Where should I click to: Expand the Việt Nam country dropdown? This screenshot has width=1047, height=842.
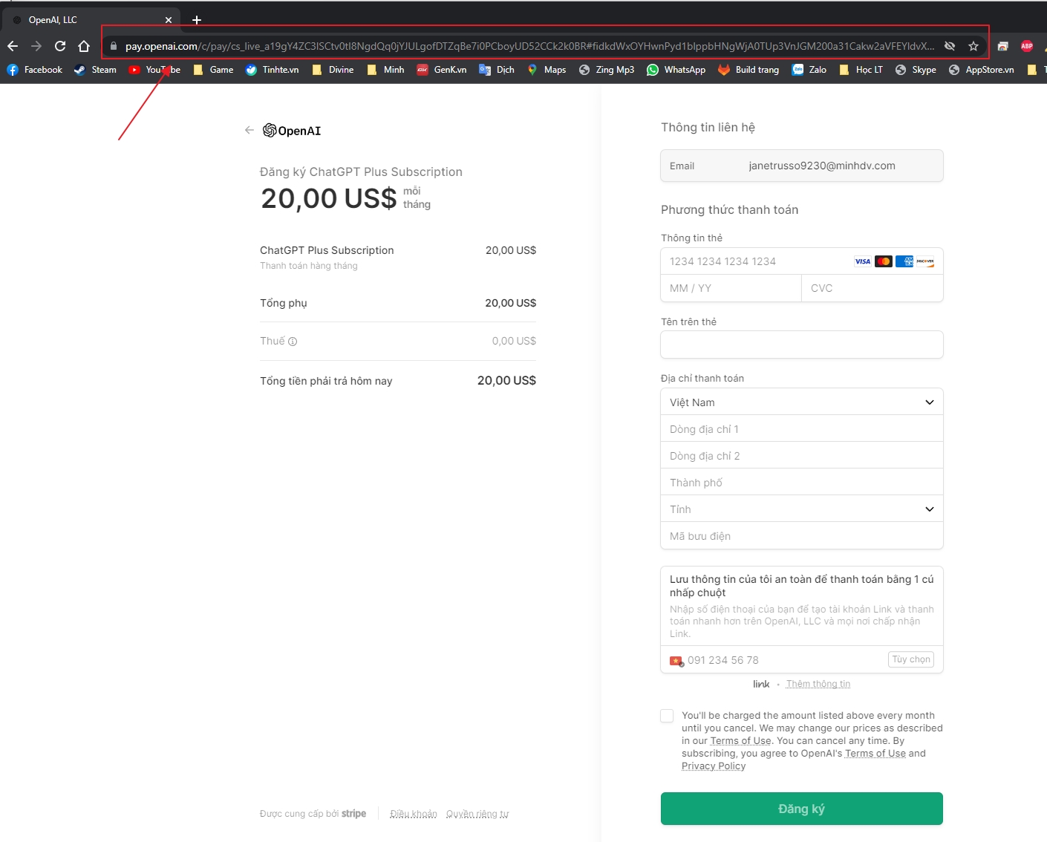point(801,402)
